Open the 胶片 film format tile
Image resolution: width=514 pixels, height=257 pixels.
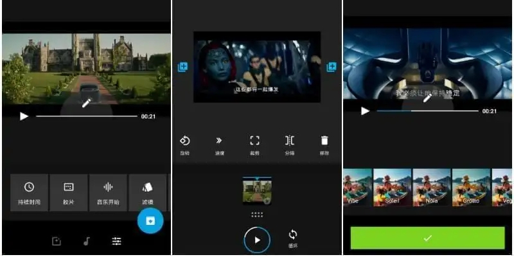tap(69, 193)
